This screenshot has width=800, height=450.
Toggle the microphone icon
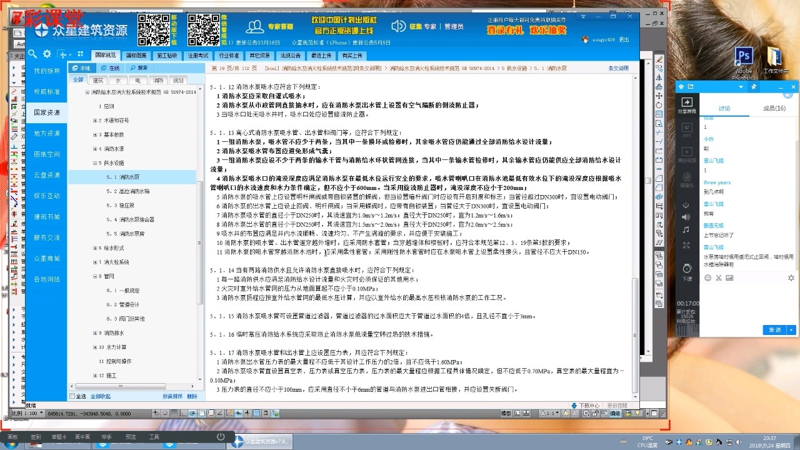tap(687, 205)
